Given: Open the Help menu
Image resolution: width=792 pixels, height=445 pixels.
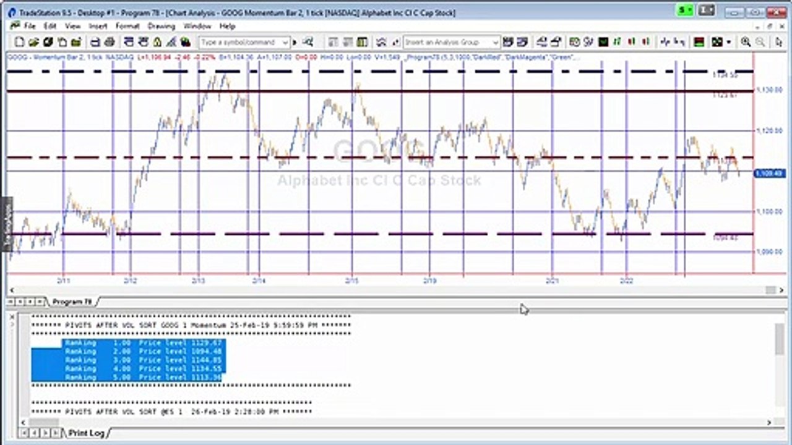Looking at the screenshot, I should click(227, 26).
